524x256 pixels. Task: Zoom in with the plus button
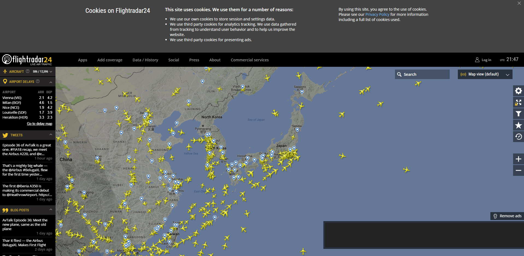[x=518, y=159]
